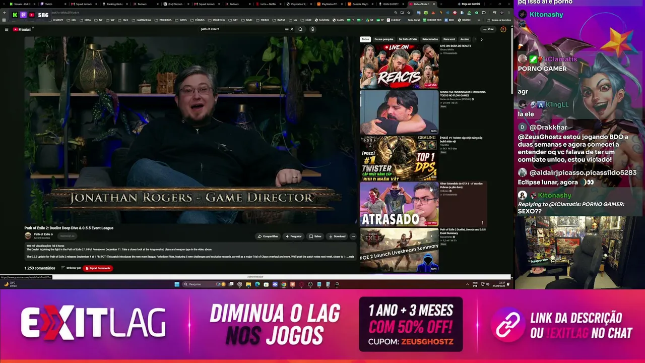The width and height of the screenshot is (645, 363).
Task: Open the Cross homenagem video thumbnail
Action: [399, 112]
